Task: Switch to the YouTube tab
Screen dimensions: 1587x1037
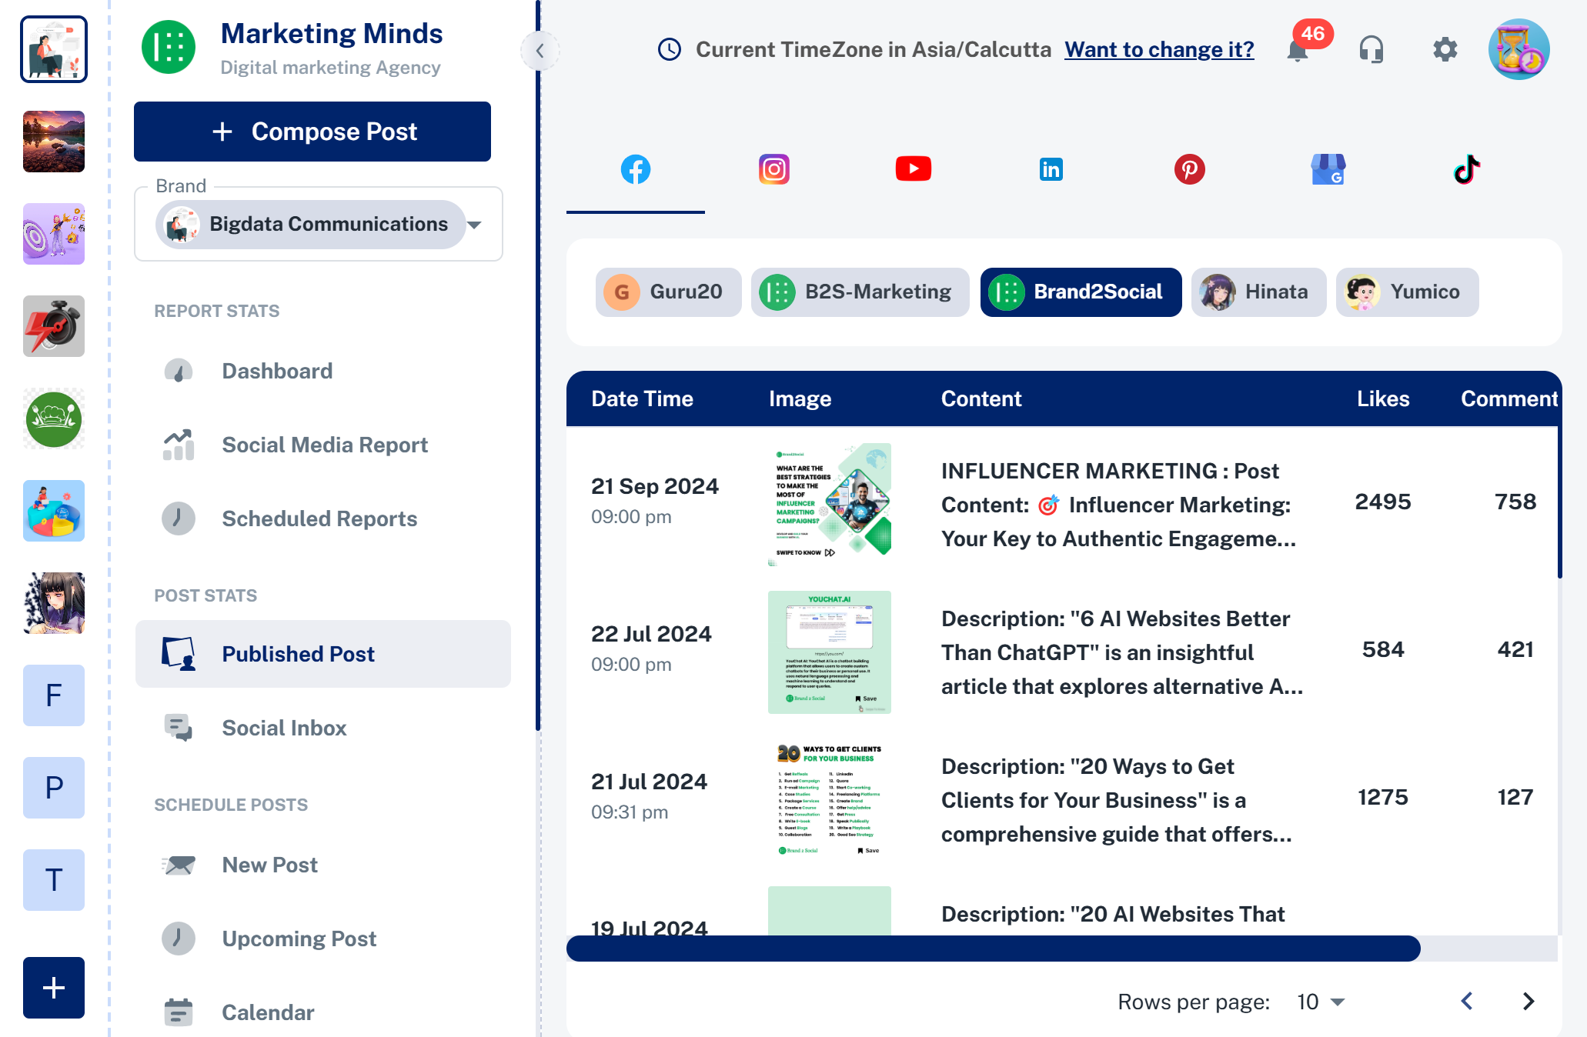Action: [913, 169]
